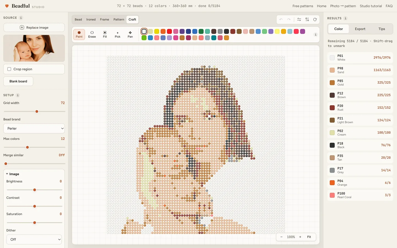
Task: Select the Erase tool
Action: (x=92, y=34)
